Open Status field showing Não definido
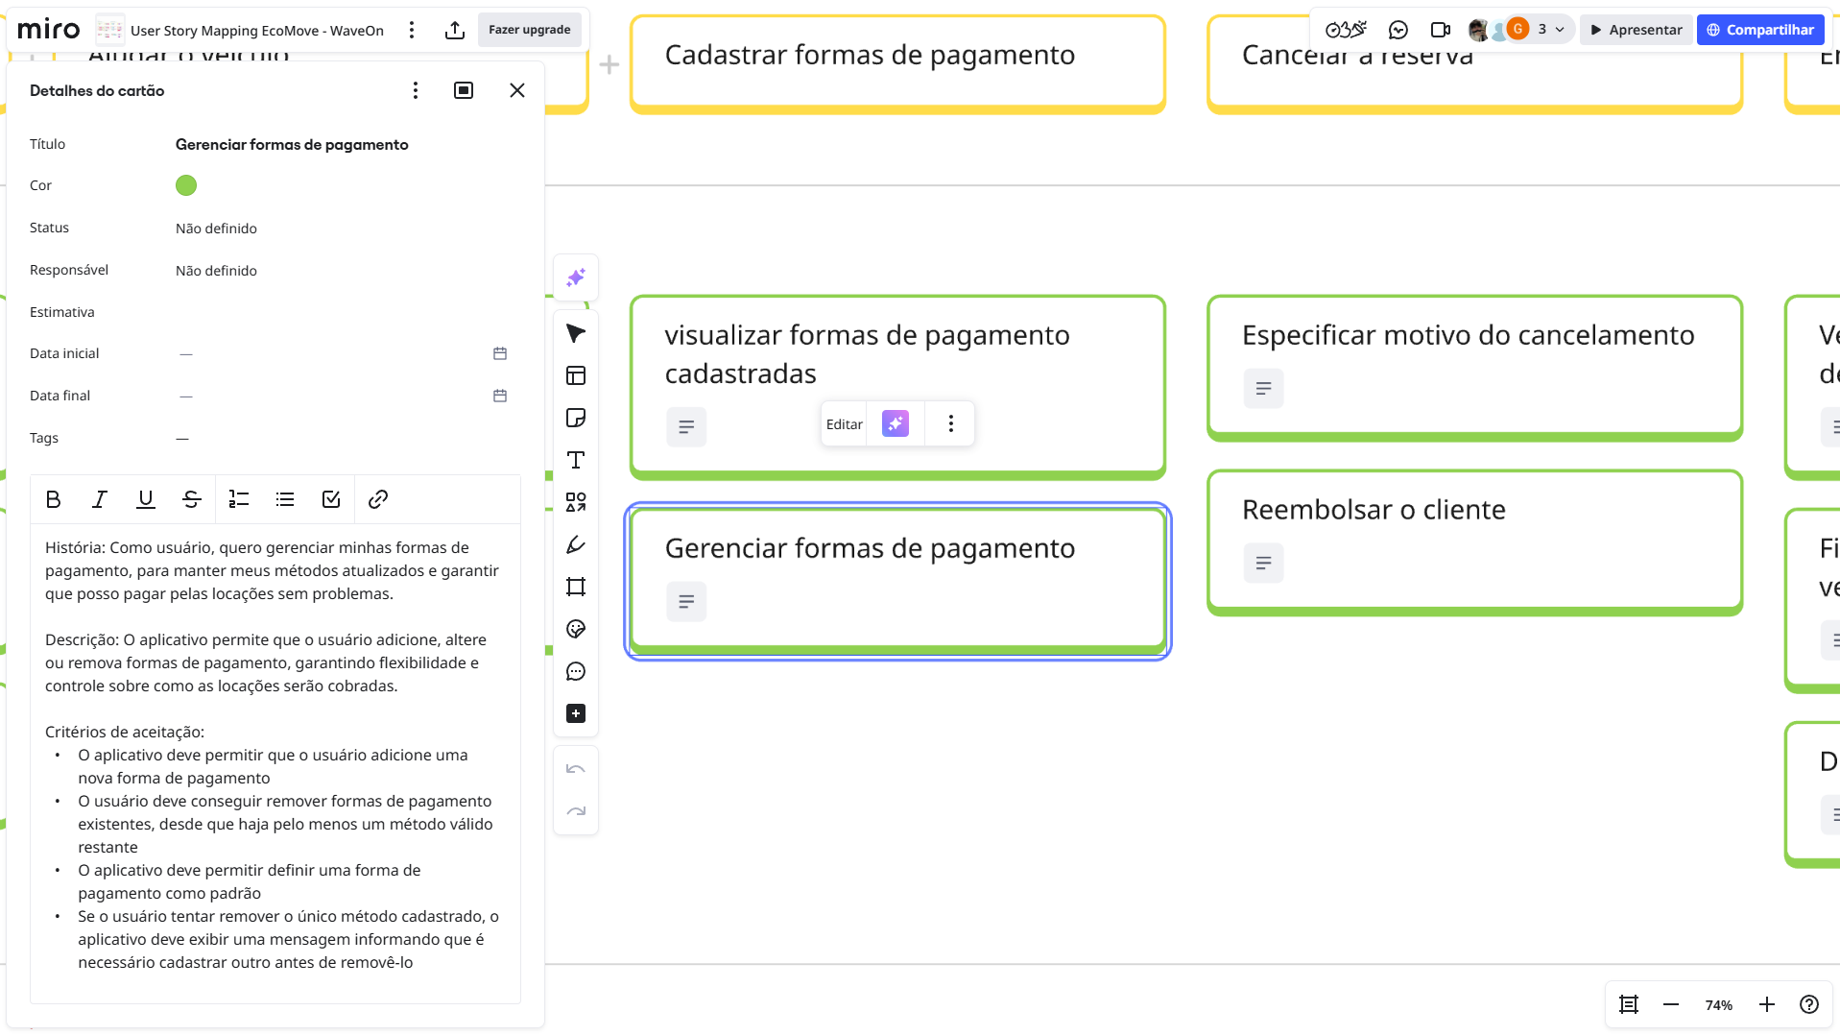Image resolution: width=1840 pixels, height=1035 pixels. pos(216,229)
